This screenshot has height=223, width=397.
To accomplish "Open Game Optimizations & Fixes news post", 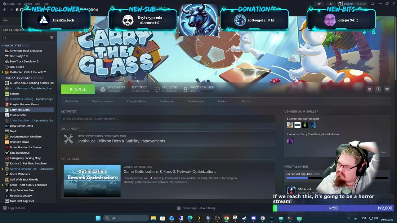I will (170, 172).
